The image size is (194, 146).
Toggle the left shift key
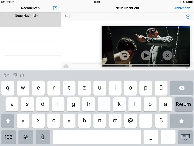point(8,121)
